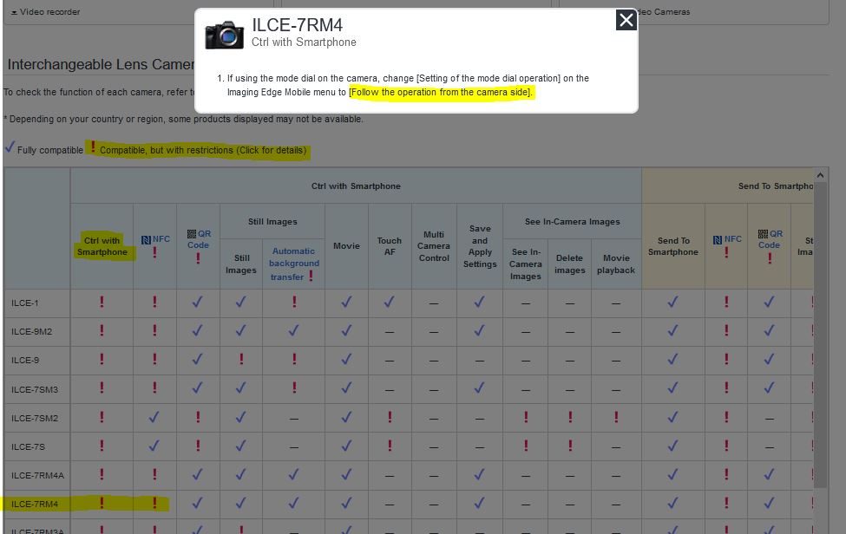Click ILCE-7S See In-Camera Images restriction icon
The image size is (846, 534).
pyautogui.click(x=526, y=446)
